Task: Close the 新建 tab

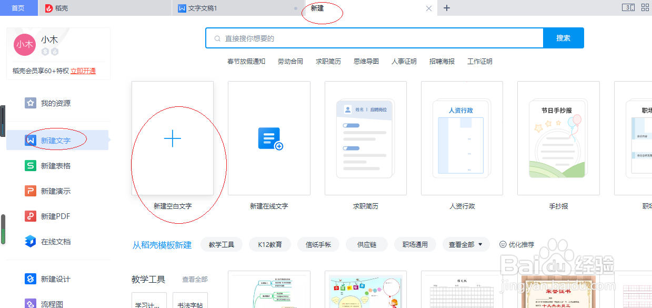Action: point(429,8)
